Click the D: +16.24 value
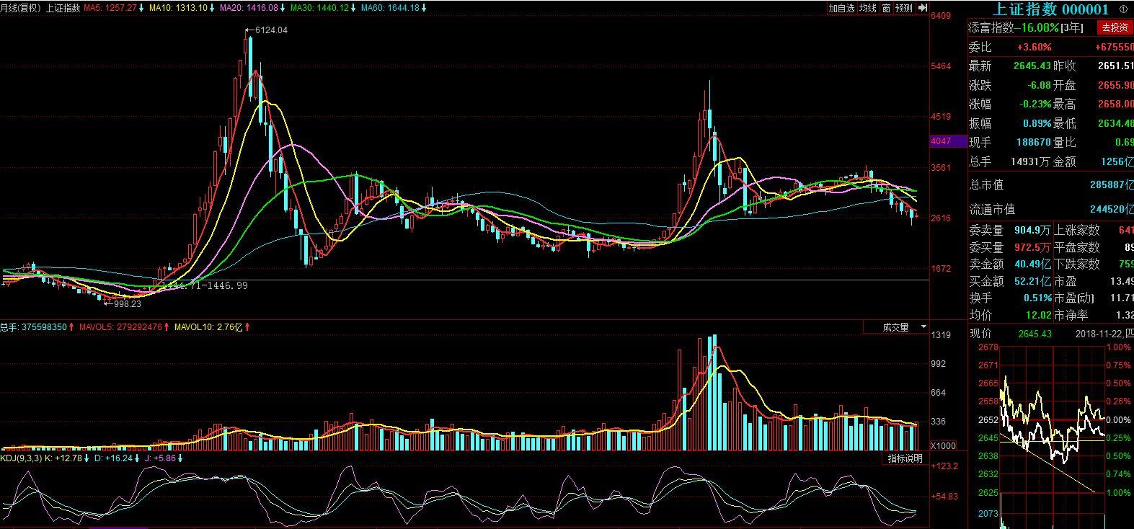This screenshot has width=1134, height=529. point(115,458)
